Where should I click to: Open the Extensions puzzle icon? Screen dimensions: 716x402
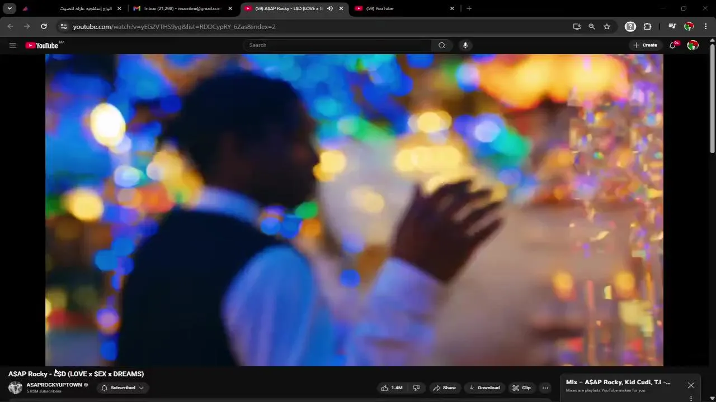click(648, 26)
